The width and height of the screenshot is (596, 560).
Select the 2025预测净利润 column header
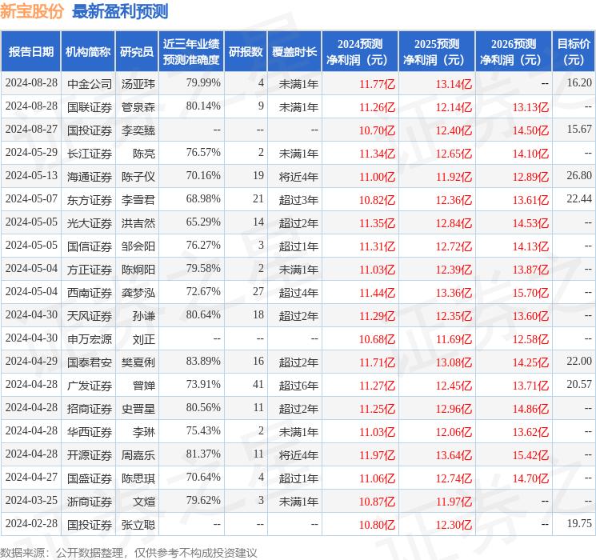pyautogui.click(x=437, y=51)
